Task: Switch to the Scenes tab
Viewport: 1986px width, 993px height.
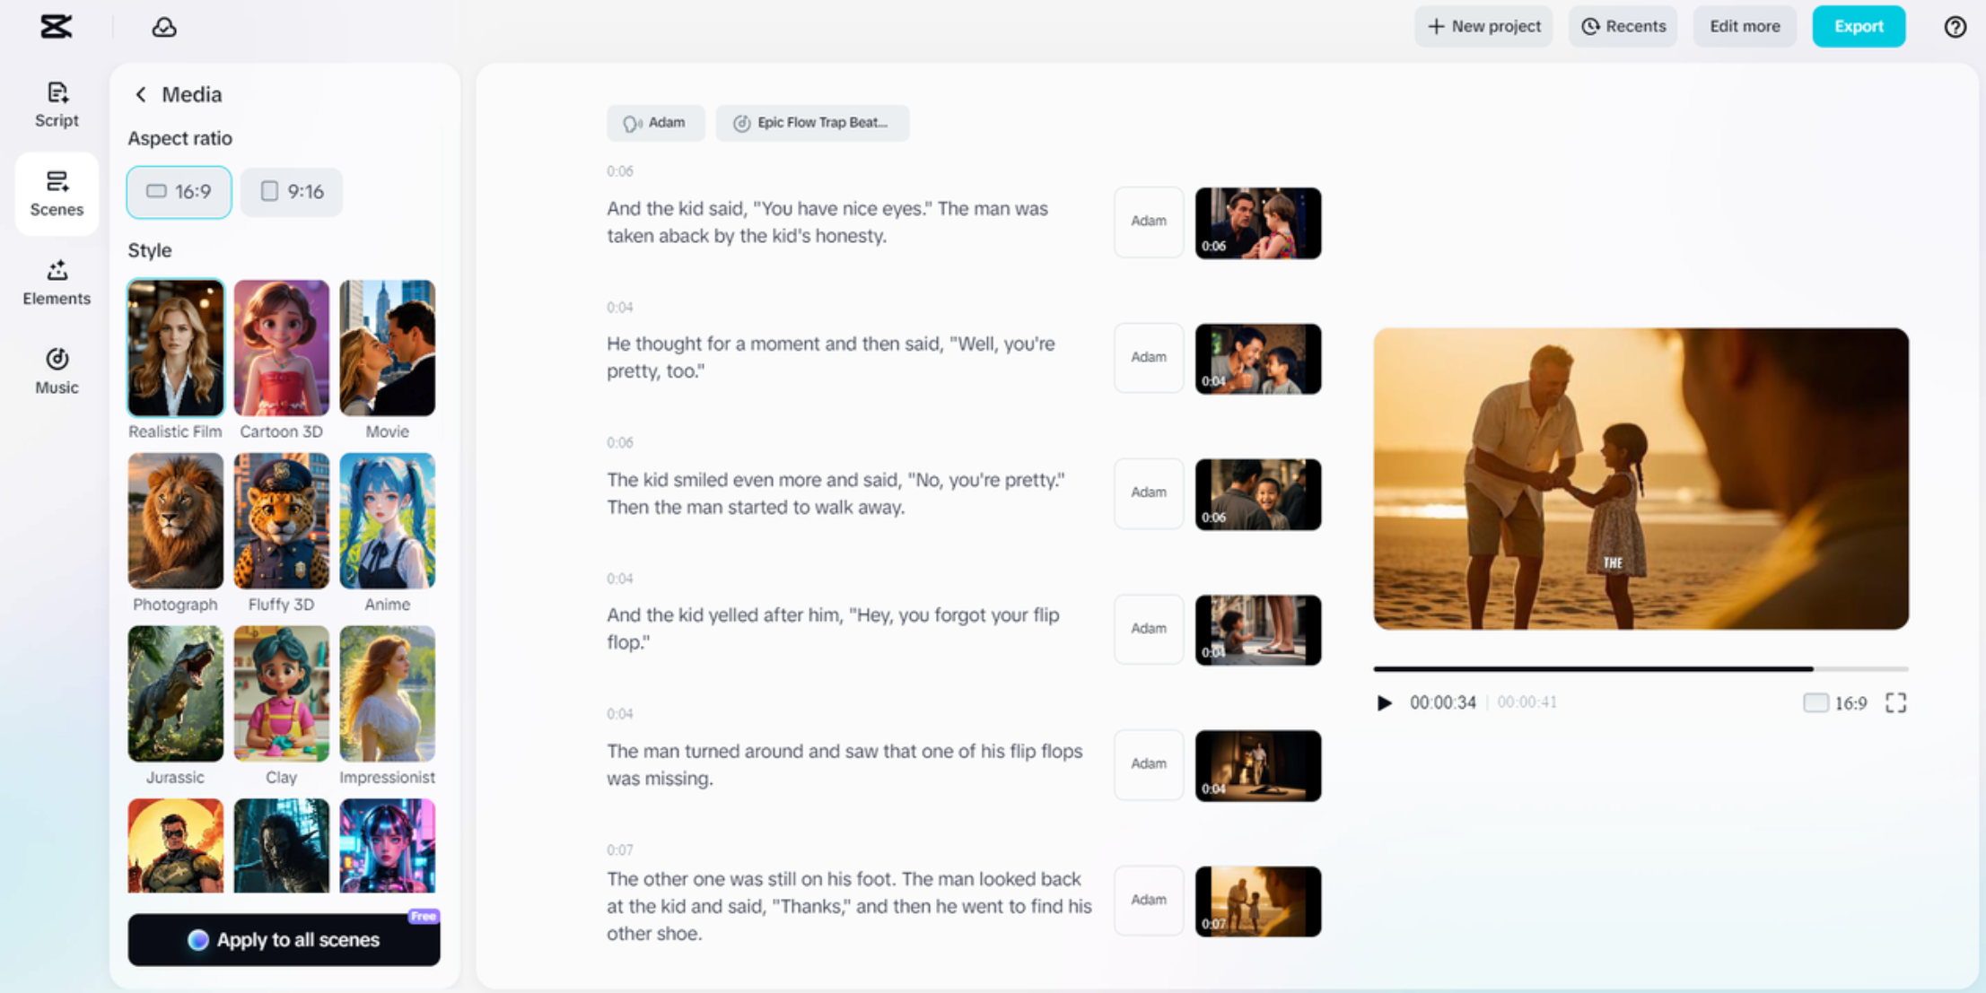Action: [x=57, y=194]
